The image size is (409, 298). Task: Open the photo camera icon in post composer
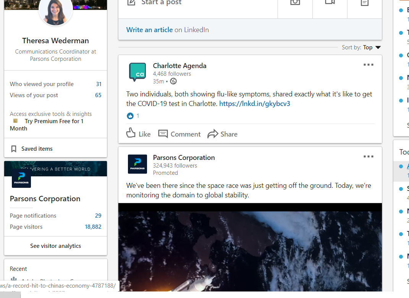[x=295, y=3]
